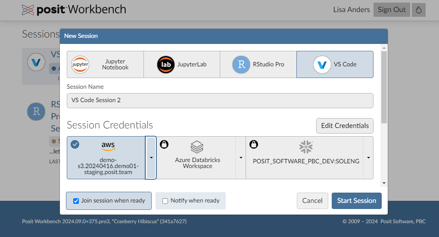
Task: Cancel the New Session dialog
Action: 312,200
